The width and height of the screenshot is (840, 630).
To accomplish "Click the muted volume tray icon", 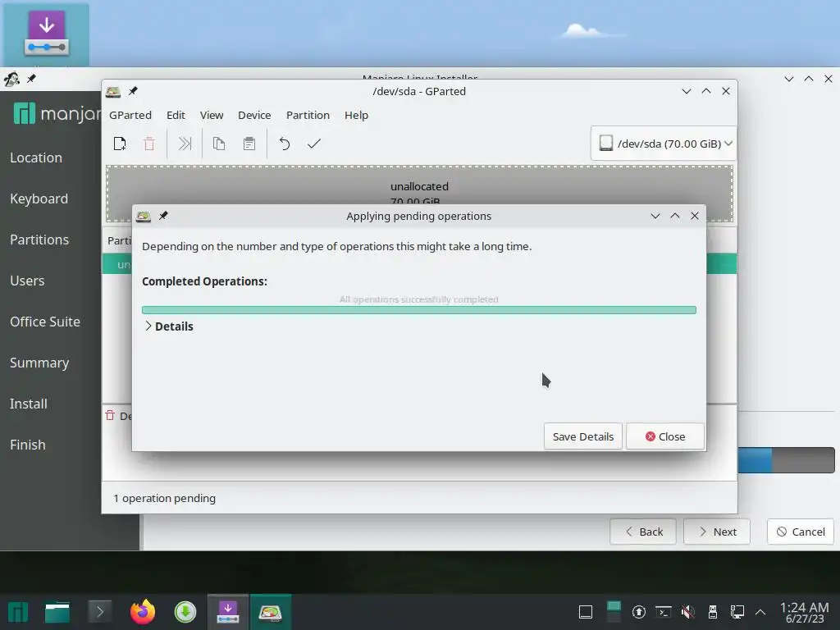I will coord(688,612).
